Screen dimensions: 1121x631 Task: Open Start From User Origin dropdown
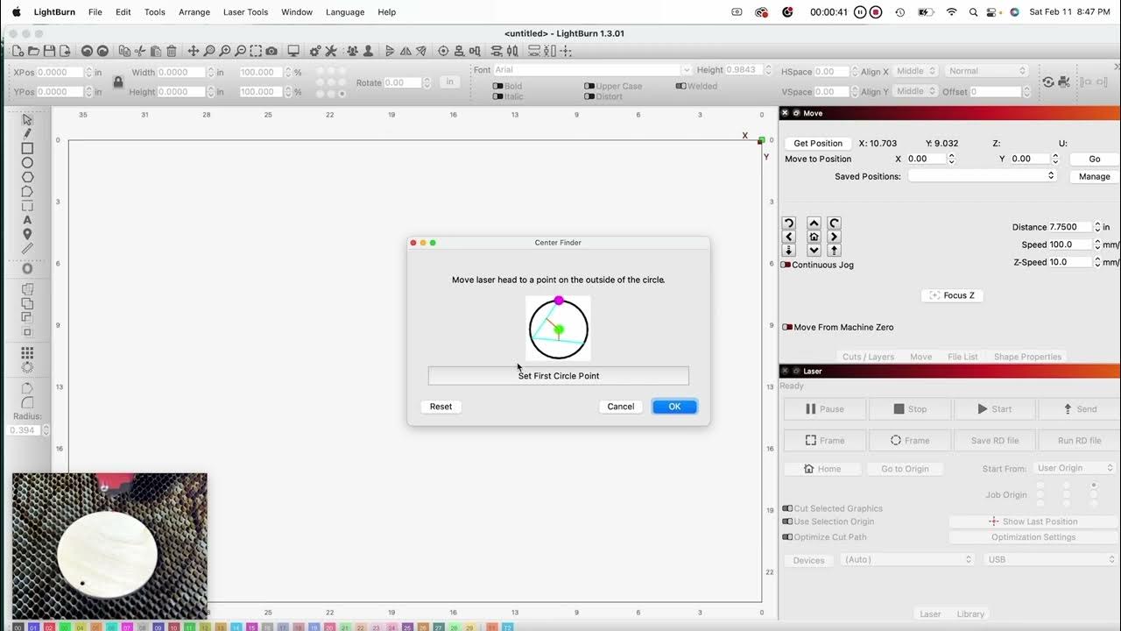click(1073, 468)
